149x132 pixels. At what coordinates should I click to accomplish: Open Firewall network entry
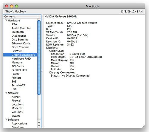[x=16, y=100]
